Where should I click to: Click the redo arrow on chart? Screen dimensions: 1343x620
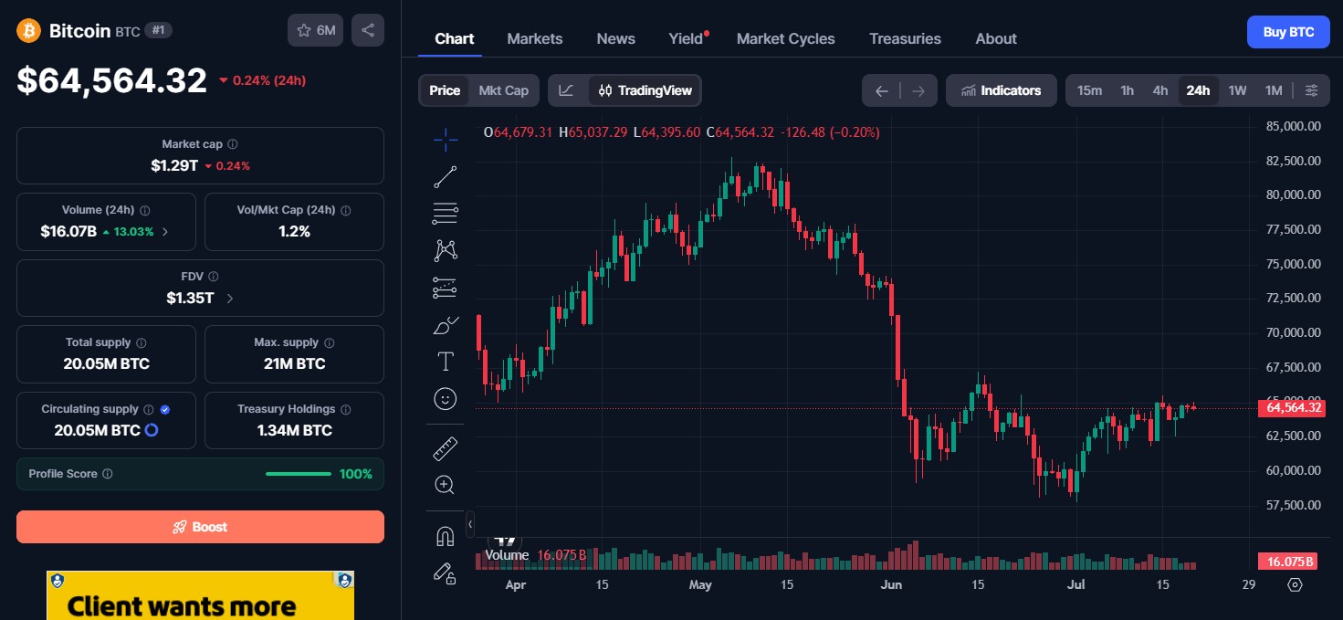(x=918, y=90)
